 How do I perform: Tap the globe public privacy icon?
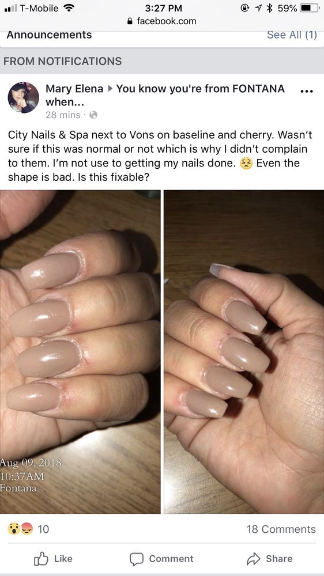pyautogui.click(x=93, y=115)
